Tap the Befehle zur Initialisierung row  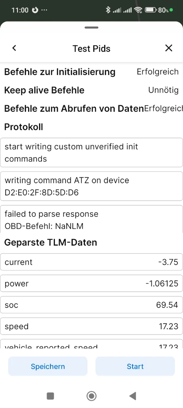point(91,72)
